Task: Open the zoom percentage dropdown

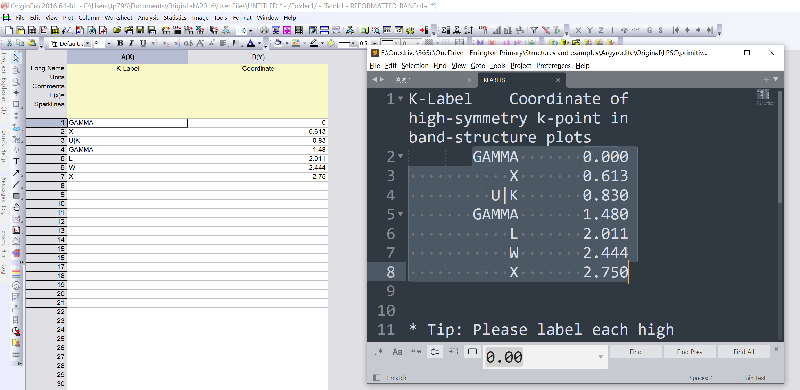Action: coord(251,31)
